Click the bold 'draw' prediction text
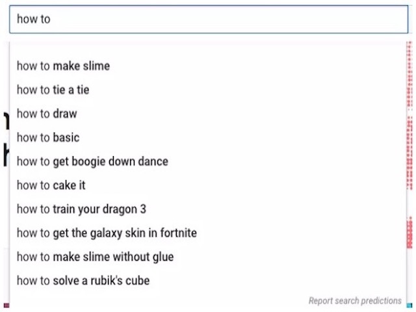The width and height of the screenshot is (416, 312). pos(65,114)
